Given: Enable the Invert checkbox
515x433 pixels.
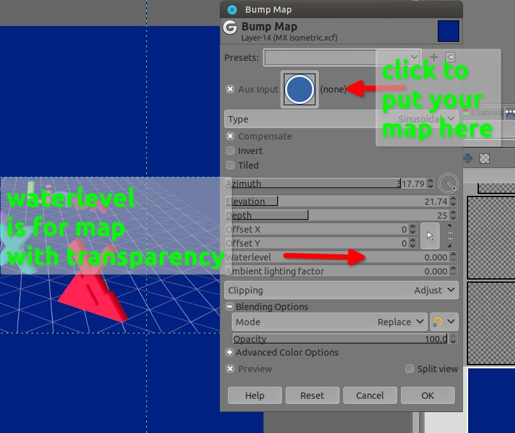Looking at the screenshot, I should pos(230,151).
